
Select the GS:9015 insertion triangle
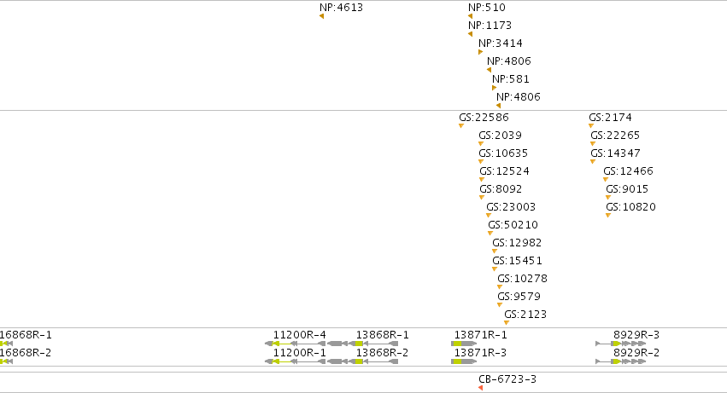pos(608,198)
